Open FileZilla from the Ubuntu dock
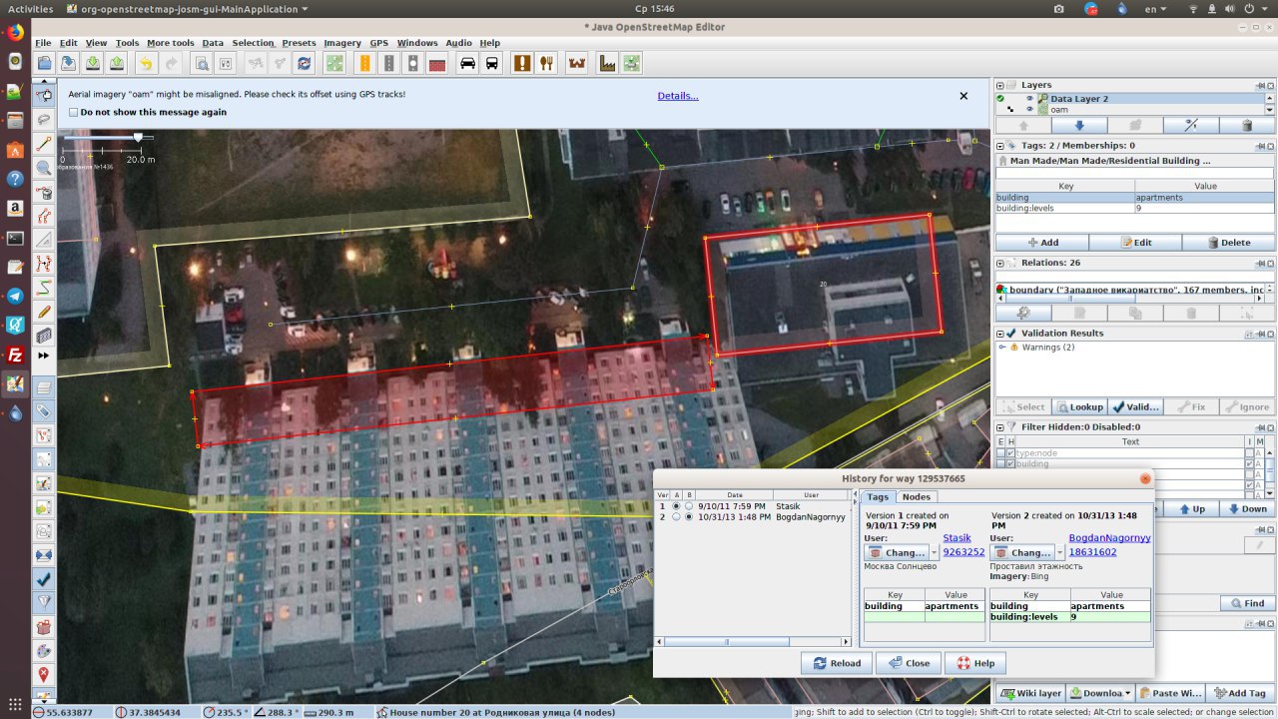The width and height of the screenshot is (1278, 719). [15, 355]
